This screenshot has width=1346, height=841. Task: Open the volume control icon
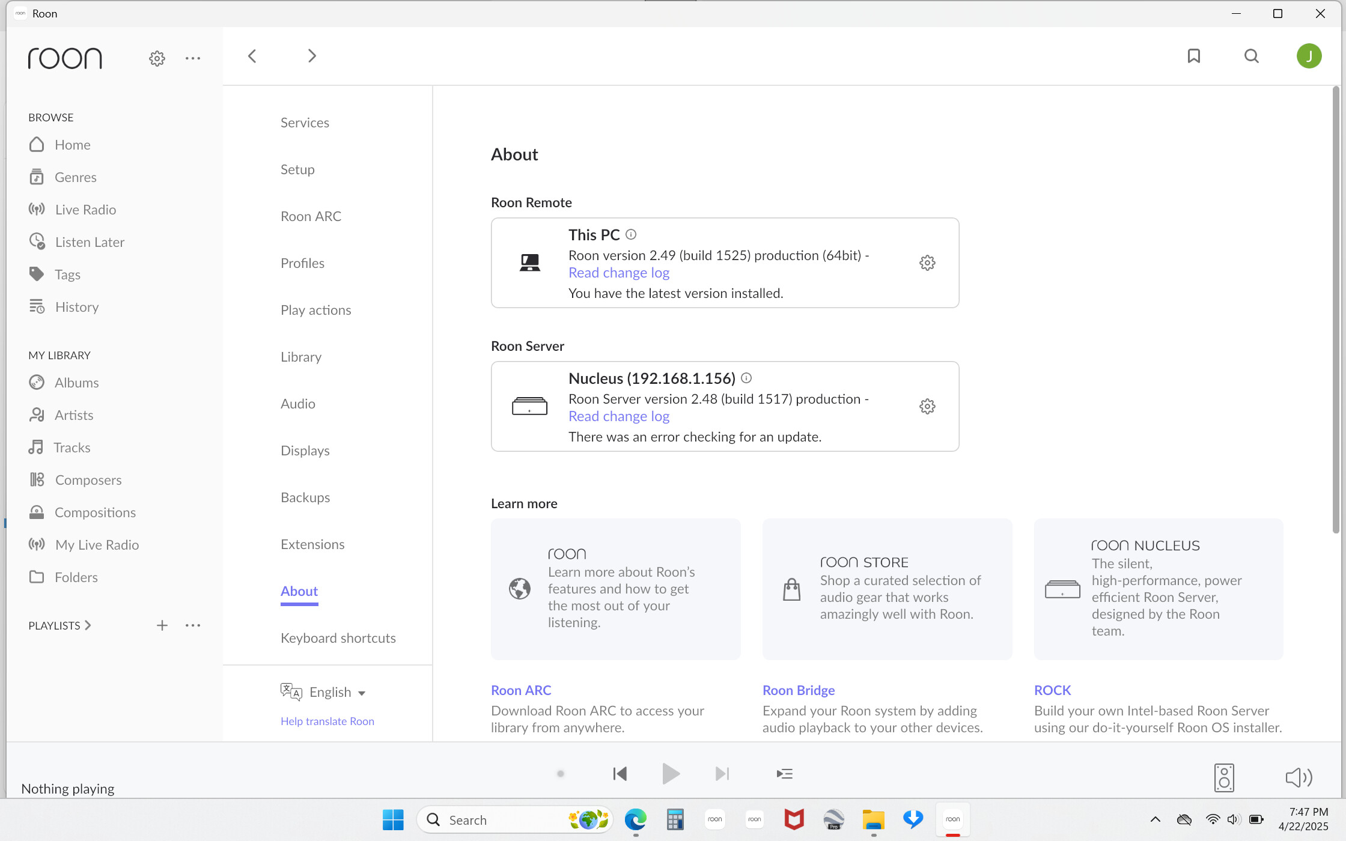1299,777
